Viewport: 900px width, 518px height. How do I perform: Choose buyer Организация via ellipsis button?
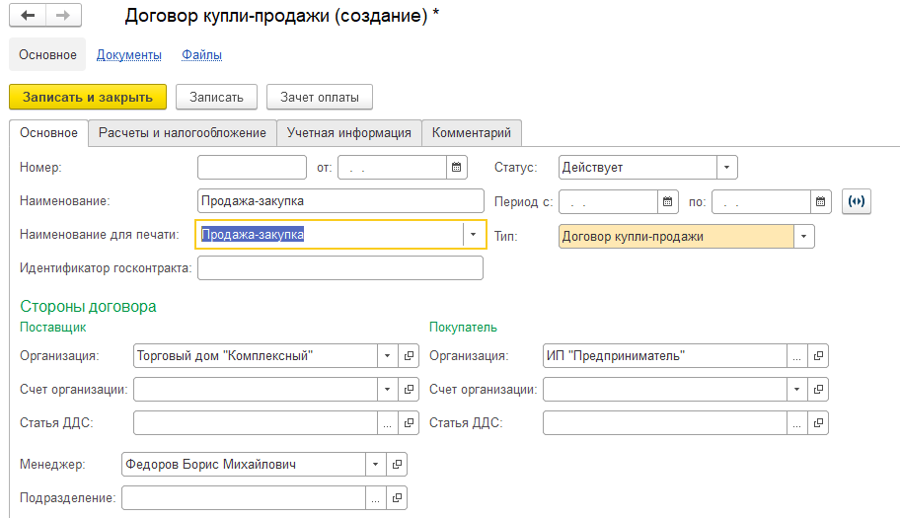point(796,355)
